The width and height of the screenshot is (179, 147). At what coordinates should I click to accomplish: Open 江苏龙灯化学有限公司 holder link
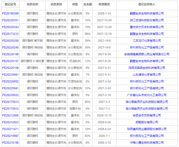147,41
